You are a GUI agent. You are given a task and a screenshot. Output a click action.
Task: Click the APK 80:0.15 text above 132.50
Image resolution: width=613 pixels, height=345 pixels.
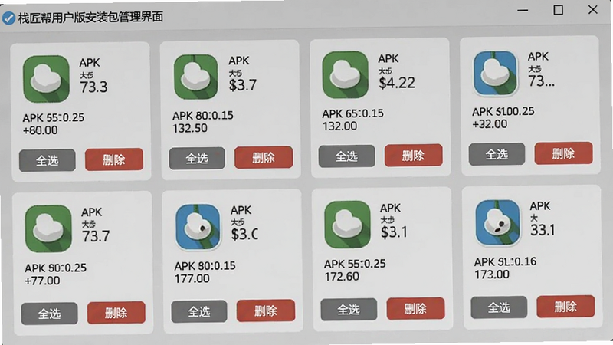click(x=203, y=116)
